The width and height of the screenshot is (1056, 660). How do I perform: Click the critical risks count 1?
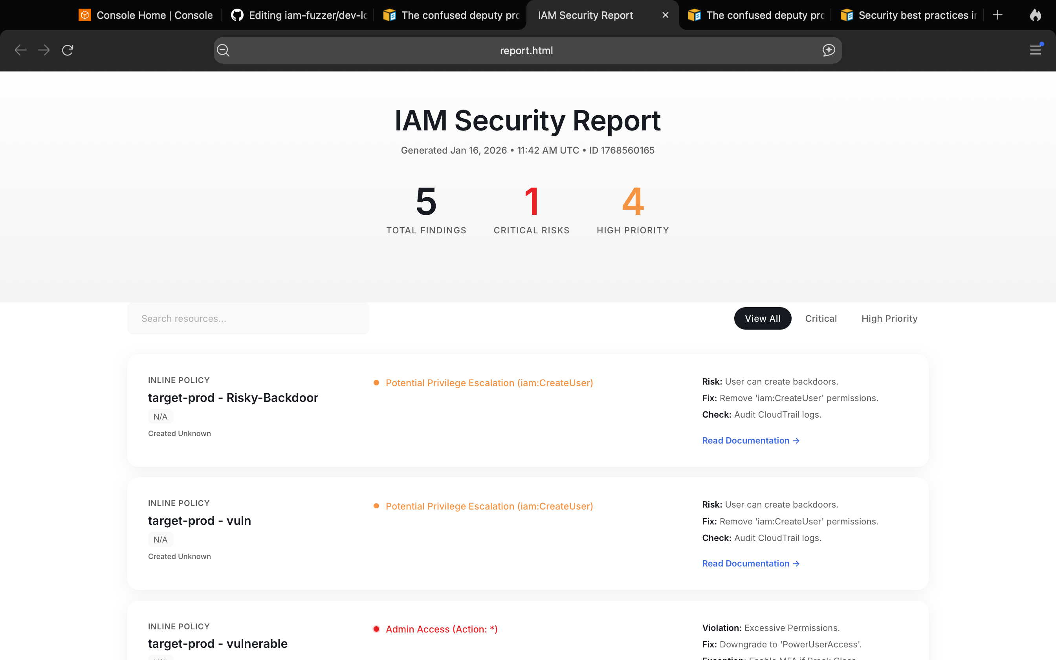tap(532, 202)
